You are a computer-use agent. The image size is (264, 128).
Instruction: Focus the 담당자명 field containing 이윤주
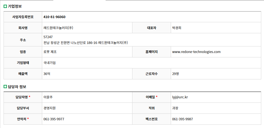coord(48,97)
